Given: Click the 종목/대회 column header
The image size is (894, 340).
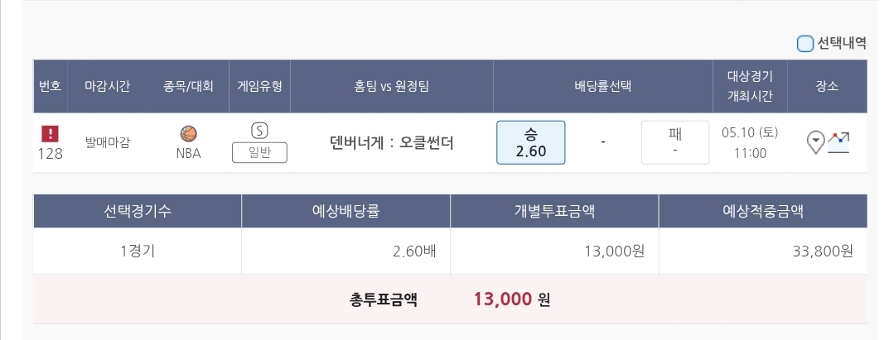Looking at the screenshot, I should tap(189, 86).
